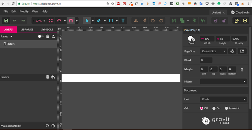Zoom in with the plus button
Viewport: 252px width, 130px height.
pyautogui.click(x=44, y=21)
